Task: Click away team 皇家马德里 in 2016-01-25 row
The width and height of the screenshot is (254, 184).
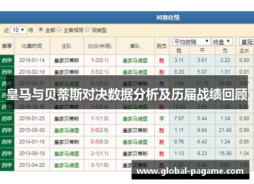Action: [x=135, y=119]
